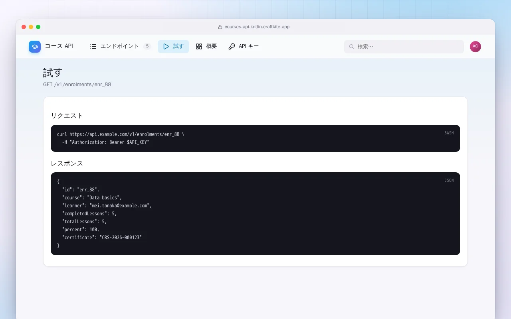Click the certificate CRS-2026-000123 line
The image size is (511, 319).
point(102,238)
